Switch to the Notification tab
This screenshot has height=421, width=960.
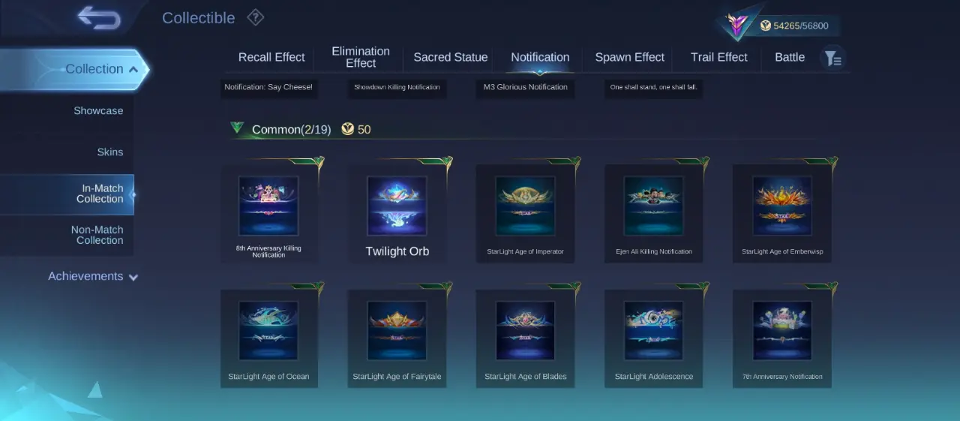click(540, 57)
